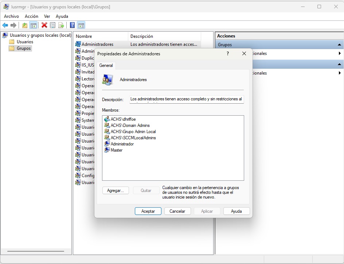Click the red Delete toolbar icon

point(44,25)
